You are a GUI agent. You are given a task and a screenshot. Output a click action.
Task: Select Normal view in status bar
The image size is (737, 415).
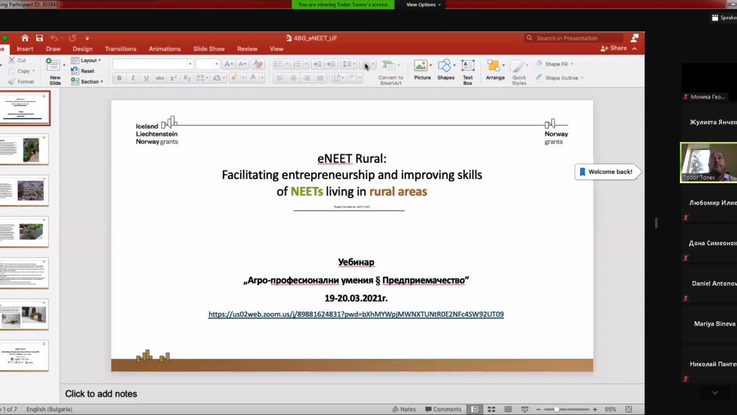click(x=475, y=409)
